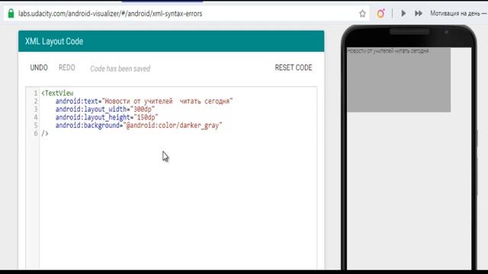This screenshot has width=488, height=274.
Task: Reset the XML code with RESET CODE
Action: (293, 68)
